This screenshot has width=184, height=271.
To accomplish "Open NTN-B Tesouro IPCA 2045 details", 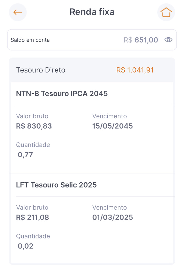I will tap(62, 94).
